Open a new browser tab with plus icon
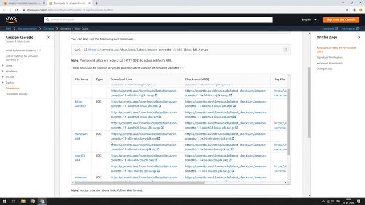The width and height of the screenshot is (365, 205). pos(96,3)
